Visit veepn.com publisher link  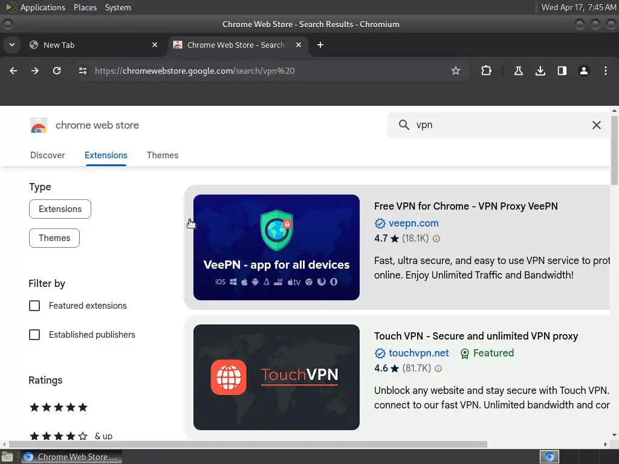click(x=413, y=223)
